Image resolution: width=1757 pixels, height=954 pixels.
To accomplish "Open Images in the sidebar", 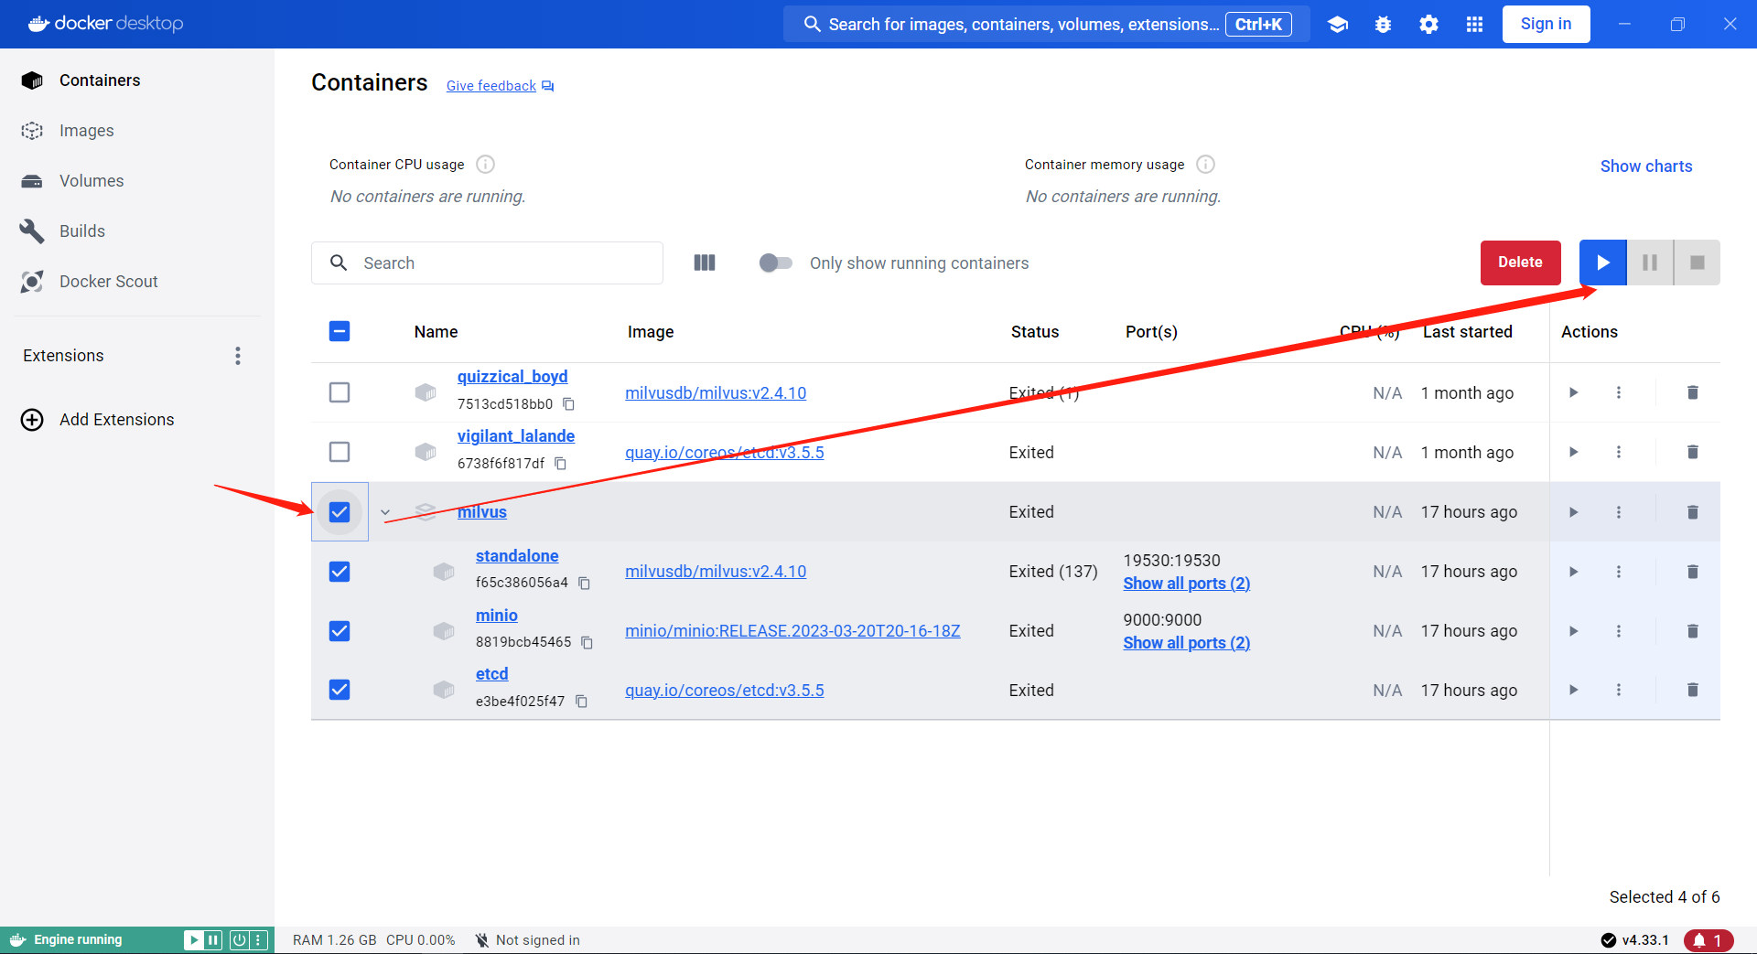I will point(87,131).
